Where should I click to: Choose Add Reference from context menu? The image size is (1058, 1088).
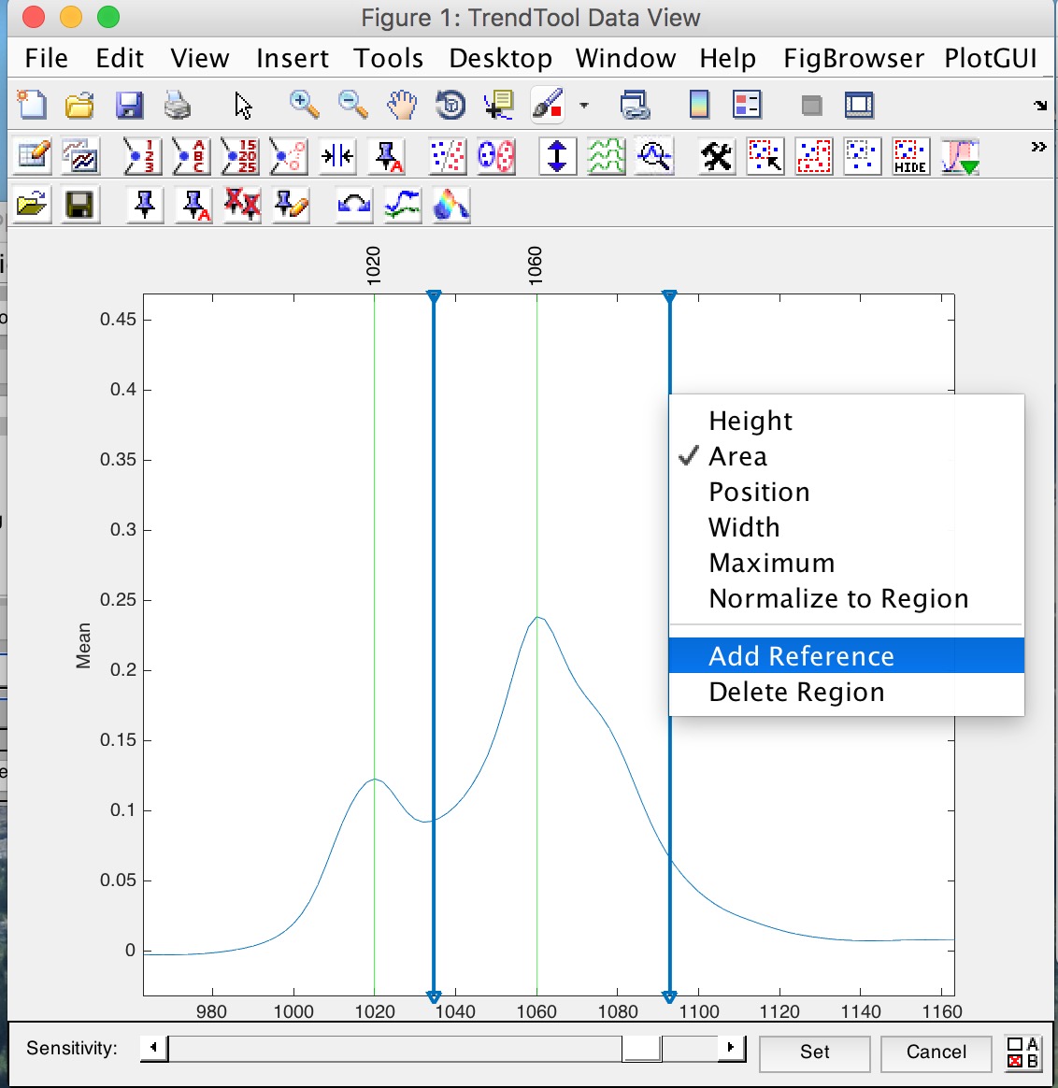[801, 656]
